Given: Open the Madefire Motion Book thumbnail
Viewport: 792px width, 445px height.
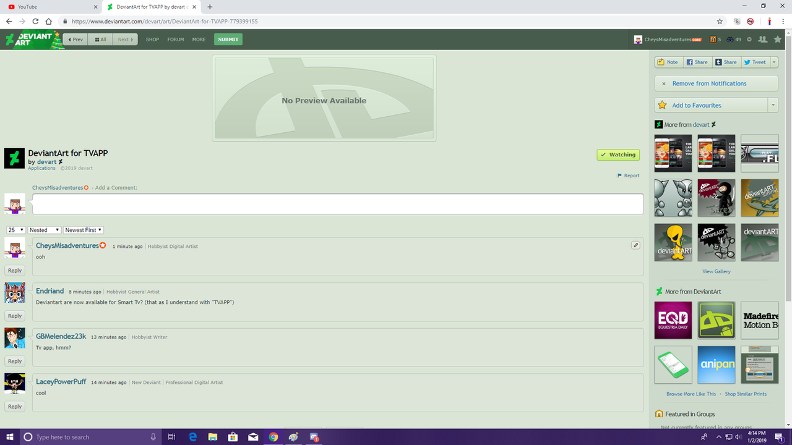Looking at the screenshot, I should click(x=760, y=320).
